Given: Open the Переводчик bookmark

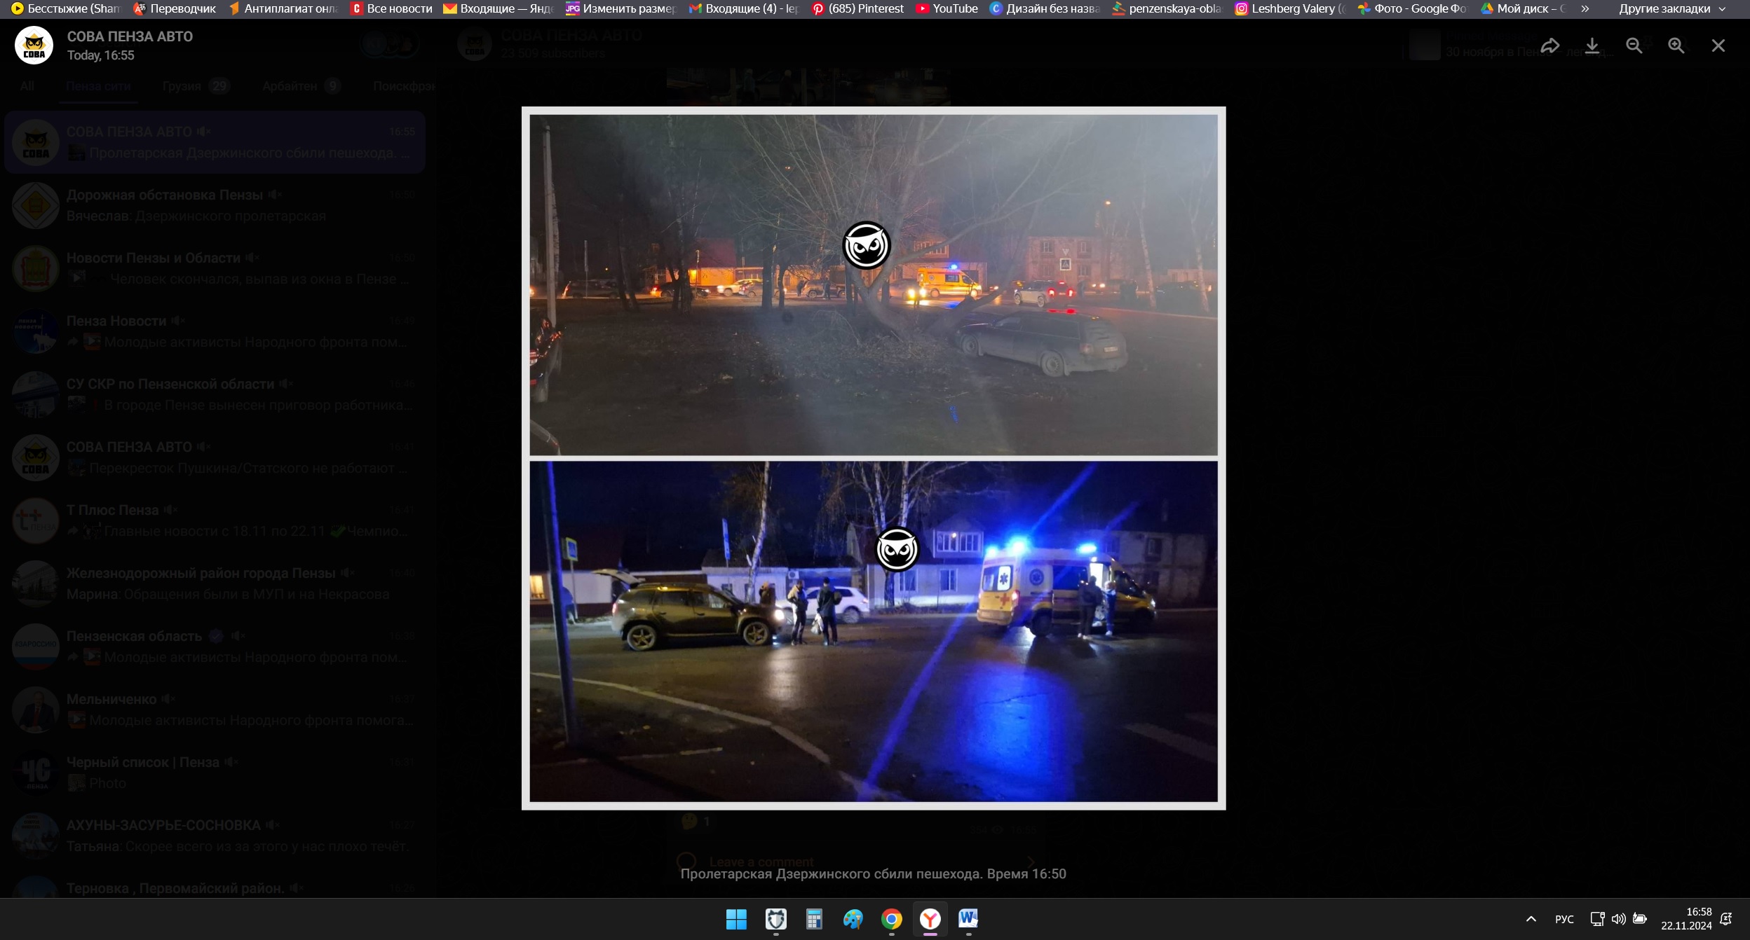Looking at the screenshot, I should [175, 8].
